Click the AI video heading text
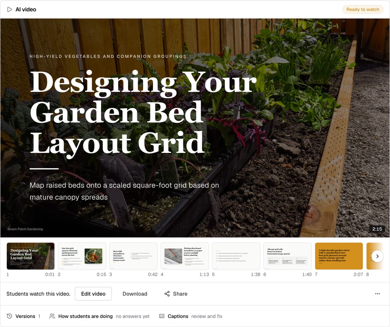The height and width of the screenshot is (327, 390). [26, 10]
